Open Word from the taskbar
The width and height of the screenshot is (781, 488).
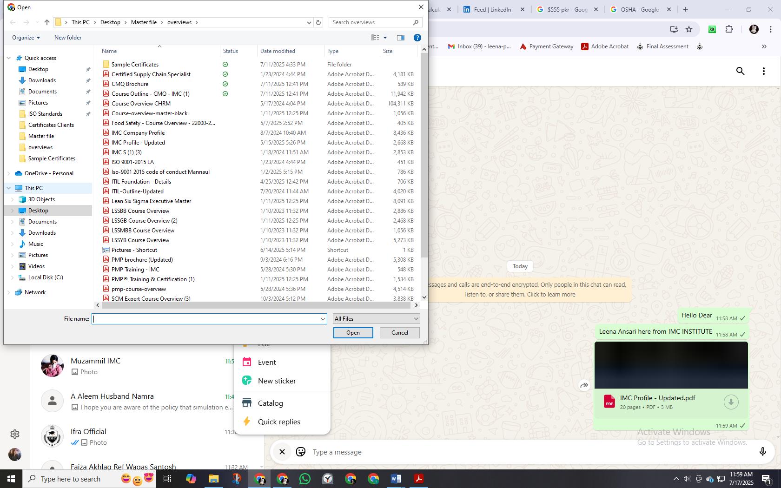click(396, 479)
